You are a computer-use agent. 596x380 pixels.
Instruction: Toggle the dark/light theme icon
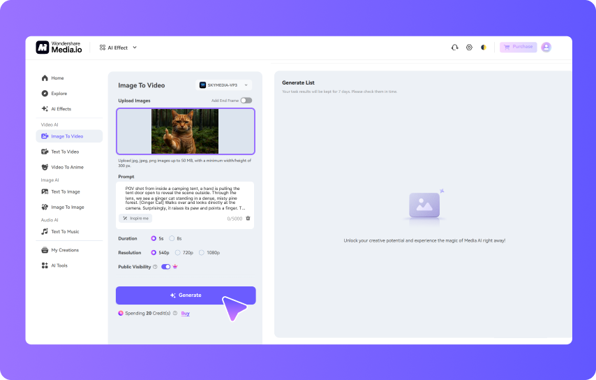[484, 47]
